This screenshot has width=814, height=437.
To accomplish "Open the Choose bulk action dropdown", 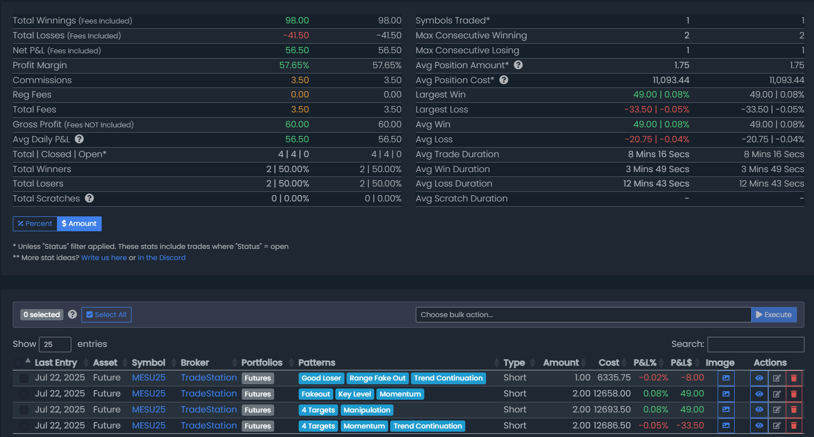I will 583,314.
